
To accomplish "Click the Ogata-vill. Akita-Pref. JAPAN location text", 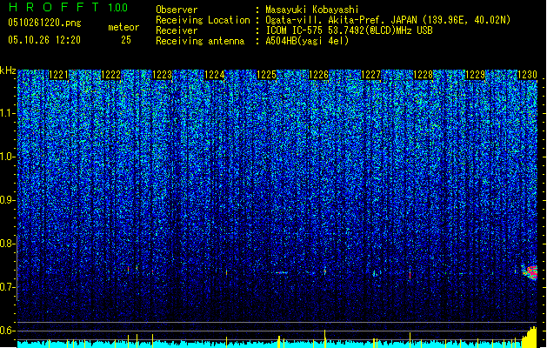I will coord(388,20).
